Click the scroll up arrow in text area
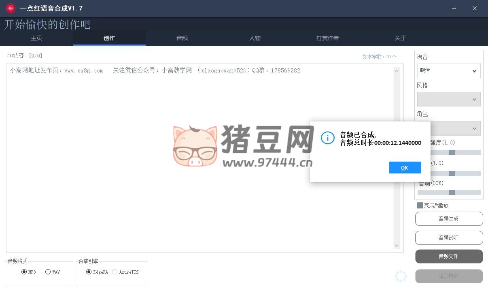 click(x=397, y=71)
